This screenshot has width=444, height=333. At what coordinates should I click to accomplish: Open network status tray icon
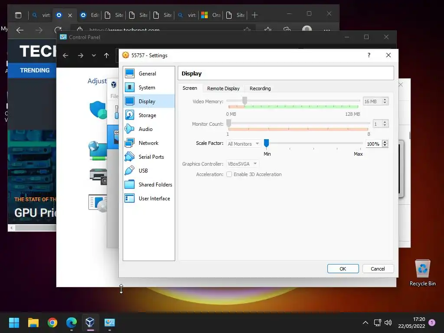point(378,323)
